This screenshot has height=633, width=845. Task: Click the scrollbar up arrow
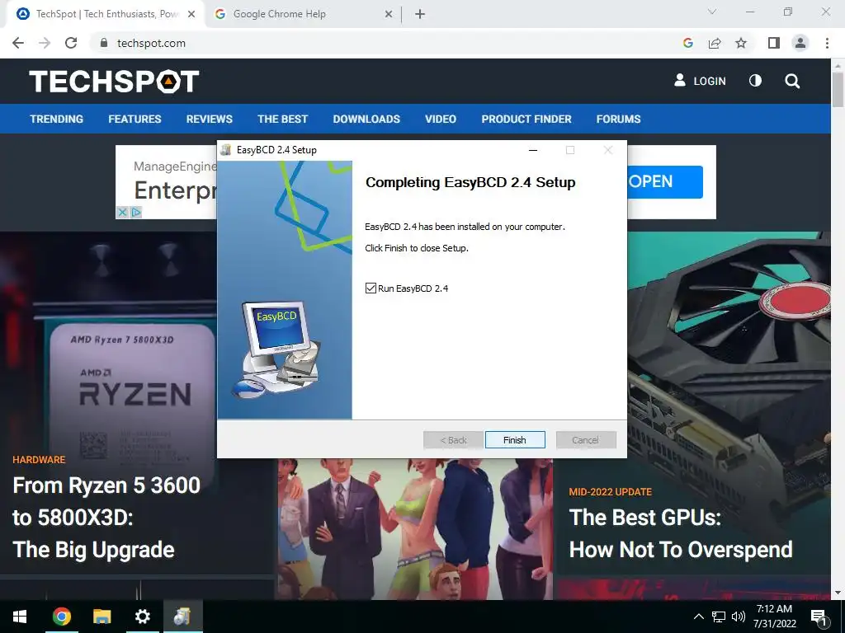tap(838, 65)
